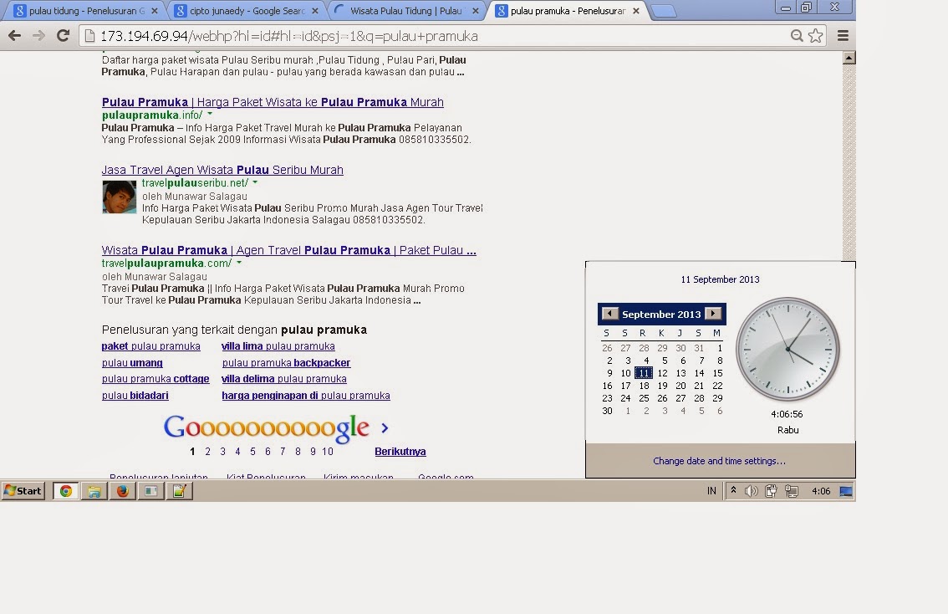Click the taskbar clock showing 4:06
Viewport: 948px width, 614px height.
821,491
